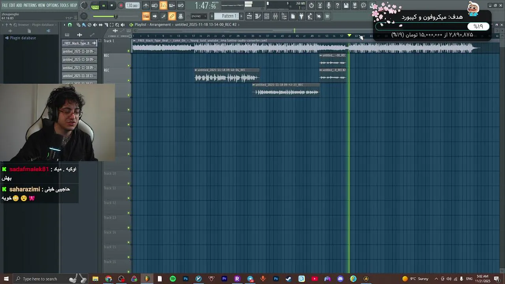Screen dimensions: 505x284
Task: Open the audio editor scissors icon
Action: (x=320, y=6)
